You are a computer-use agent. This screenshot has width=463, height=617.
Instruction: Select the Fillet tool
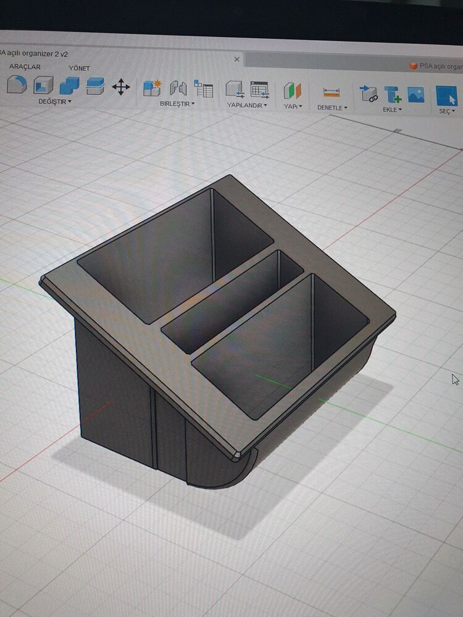(x=17, y=84)
